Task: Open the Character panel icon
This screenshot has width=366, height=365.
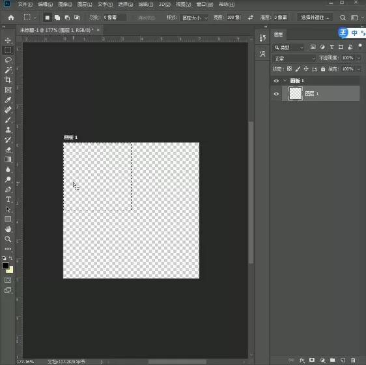Action: (262, 53)
